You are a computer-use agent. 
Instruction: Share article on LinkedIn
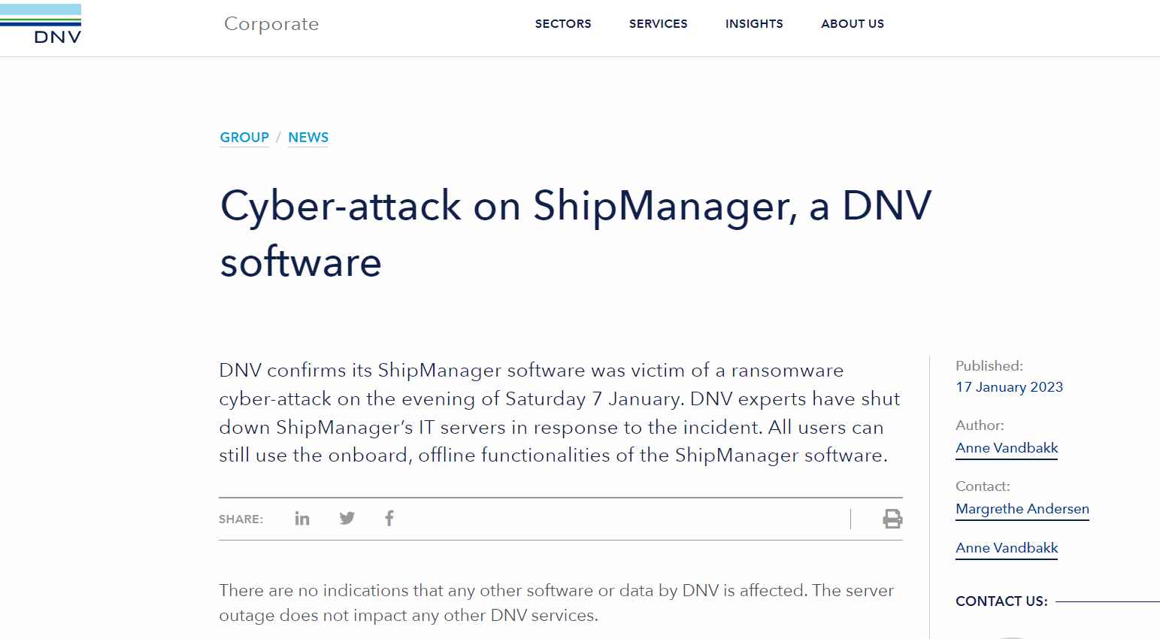pos(302,518)
